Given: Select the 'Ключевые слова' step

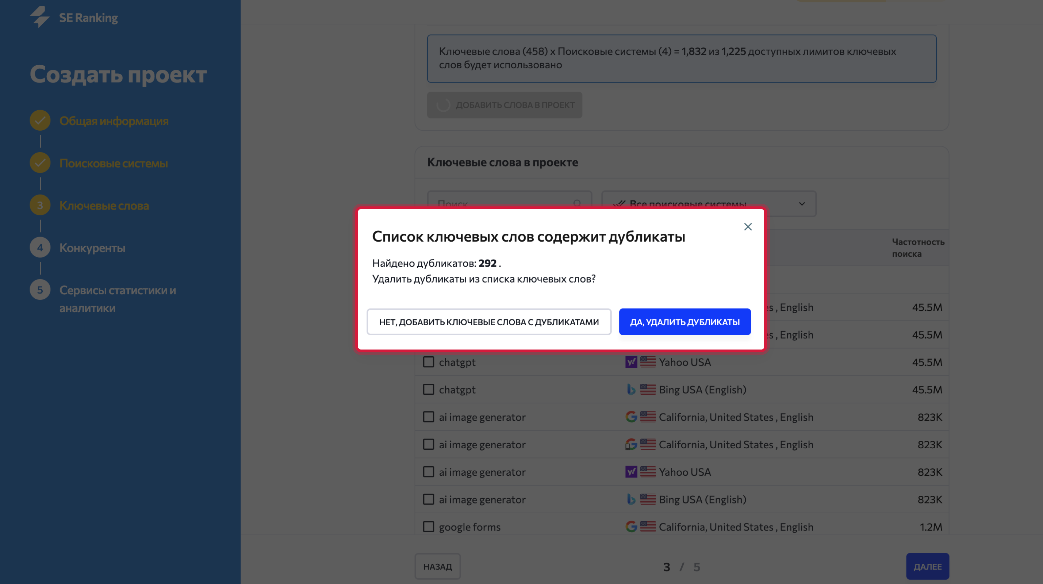Looking at the screenshot, I should (x=104, y=205).
